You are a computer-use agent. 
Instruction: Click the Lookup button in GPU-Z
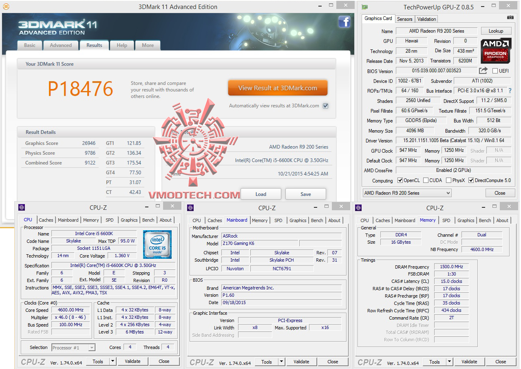496,31
